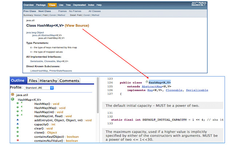
Task: Click the blue triangle icon beside capacity()
Action: tap(17, 125)
